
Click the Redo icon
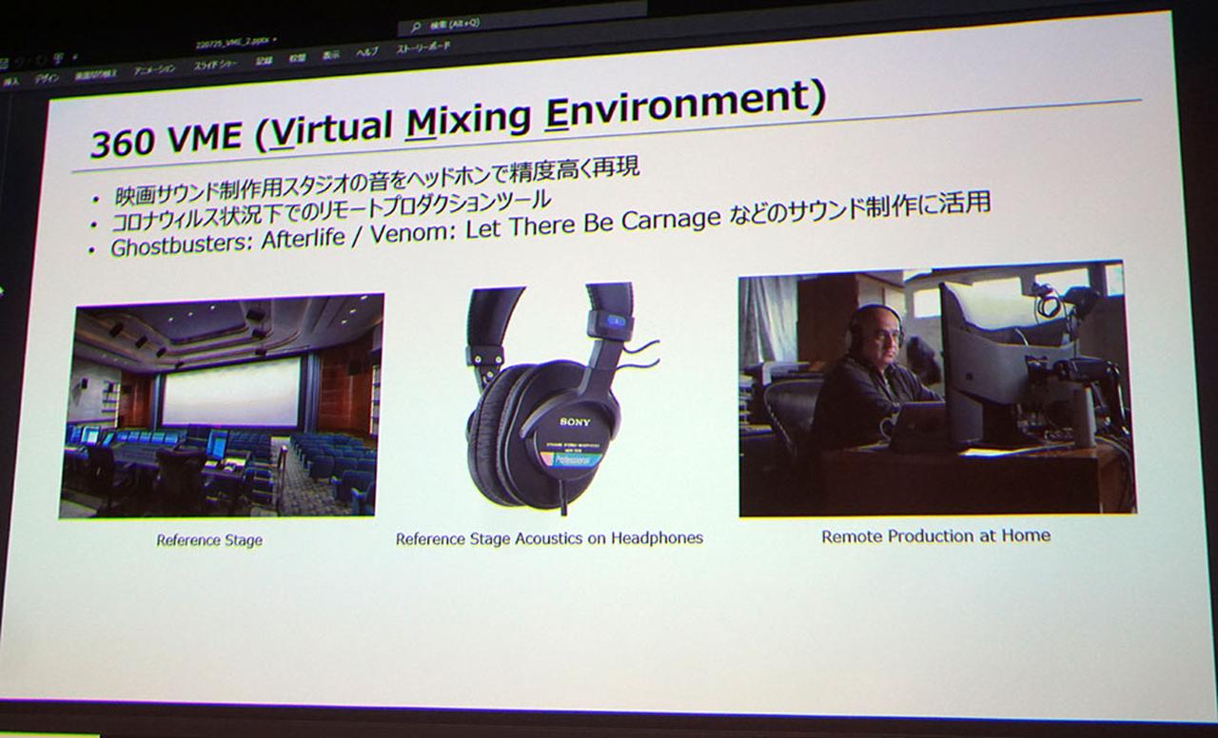[x=32, y=57]
